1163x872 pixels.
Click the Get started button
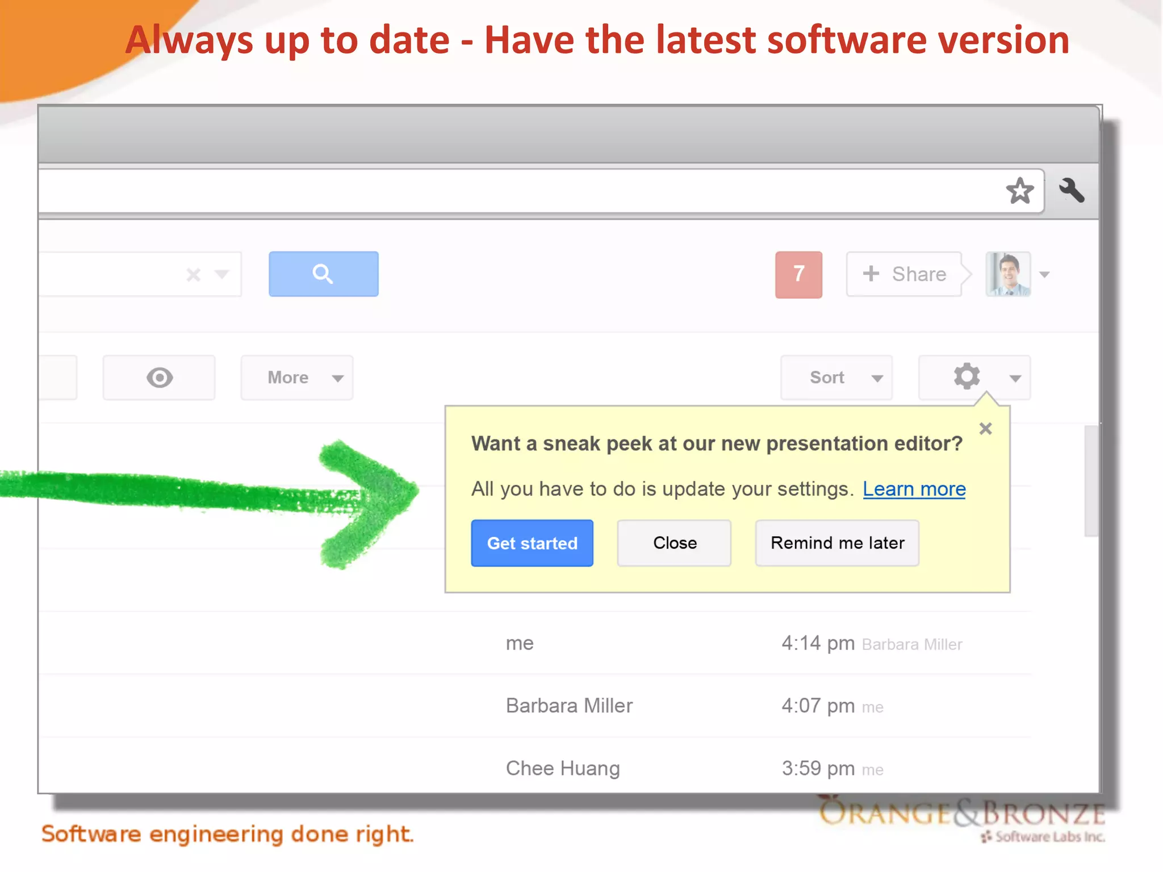(532, 543)
